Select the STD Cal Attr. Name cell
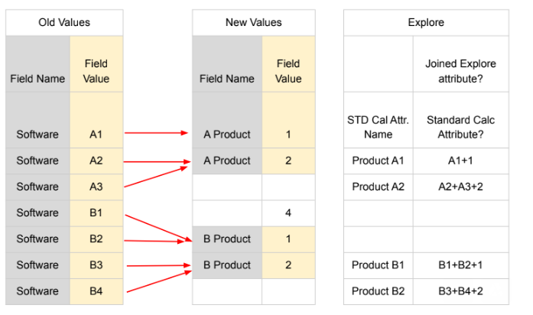This screenshot has width=533, height=315. click(378, 127)
